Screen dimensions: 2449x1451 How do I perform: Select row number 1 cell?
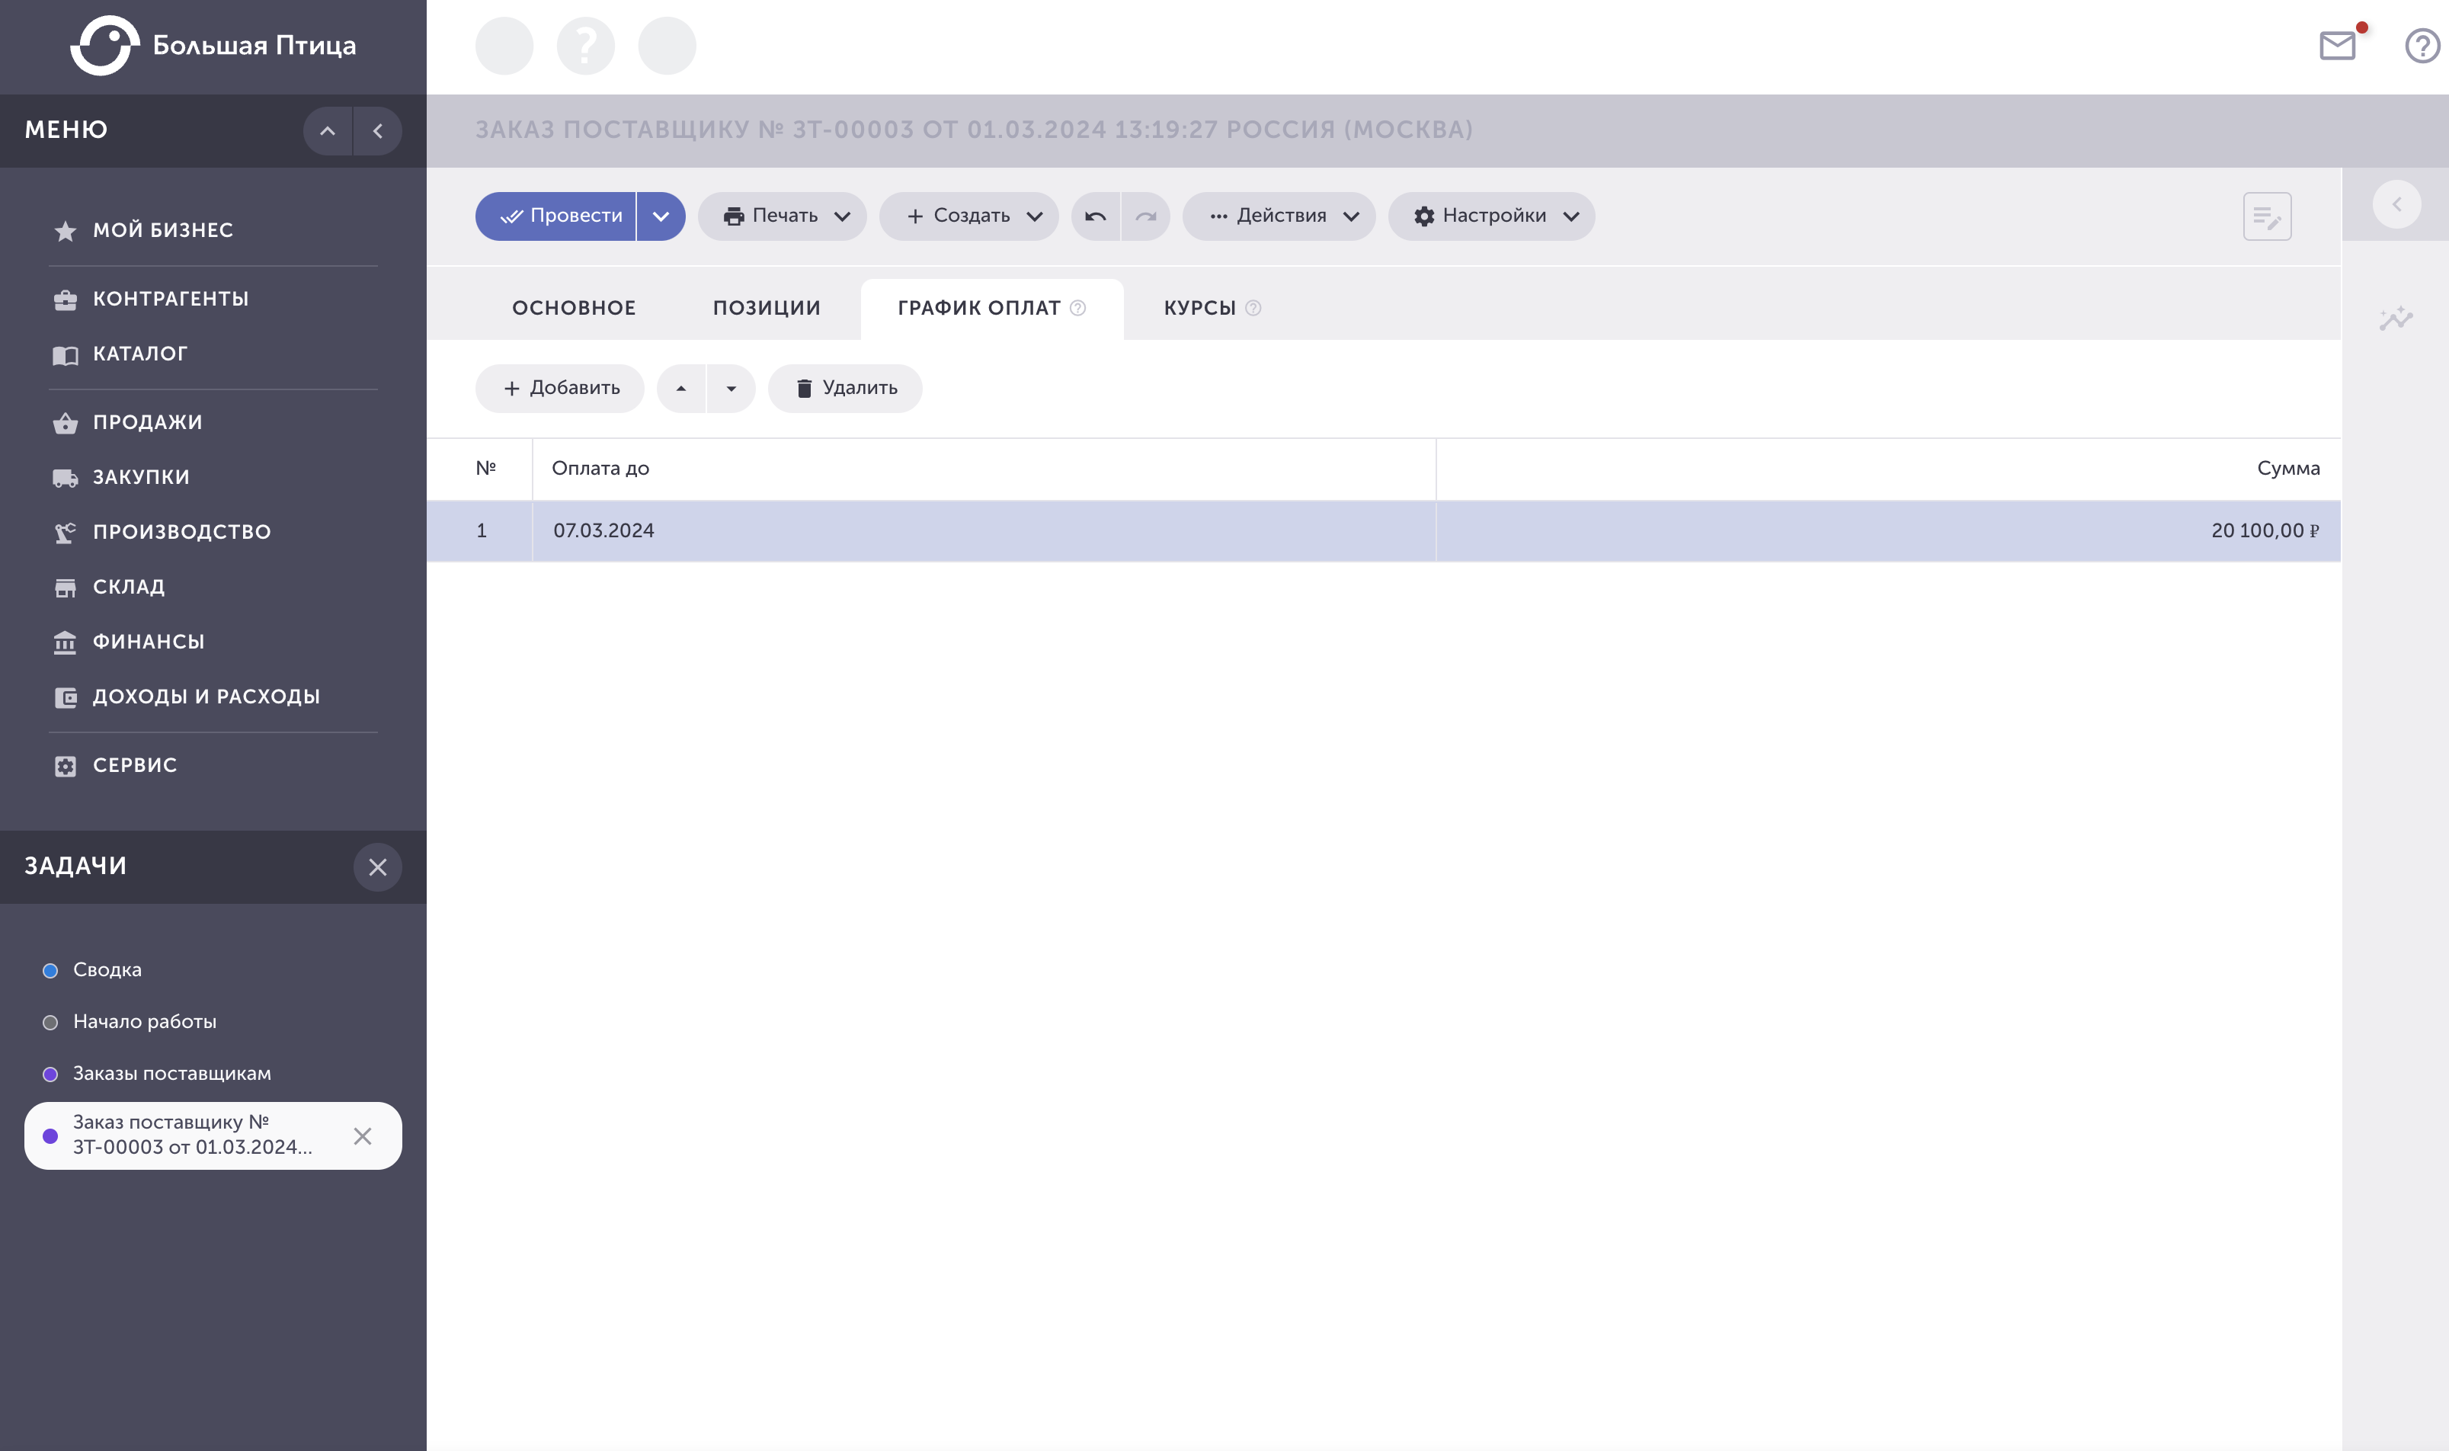click(480, 531)
